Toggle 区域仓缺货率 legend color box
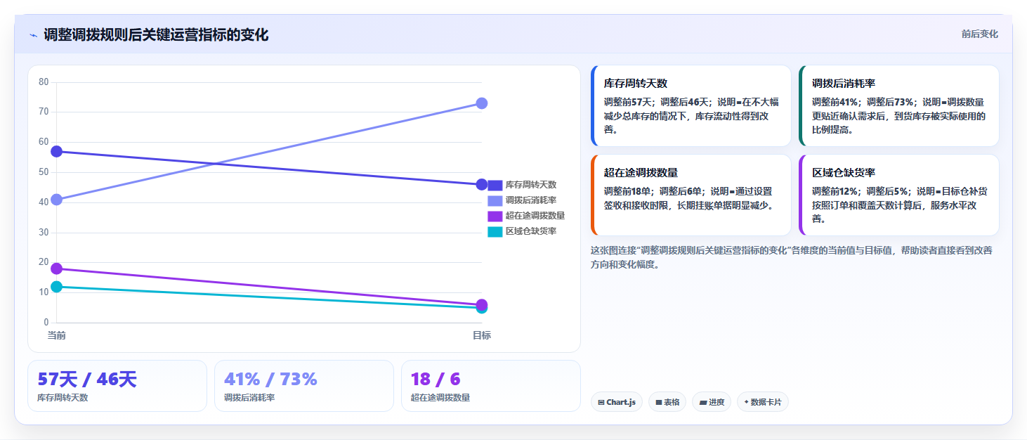Image resolution: width=1027 pixels, height=440 pixels. click(495, 231)
